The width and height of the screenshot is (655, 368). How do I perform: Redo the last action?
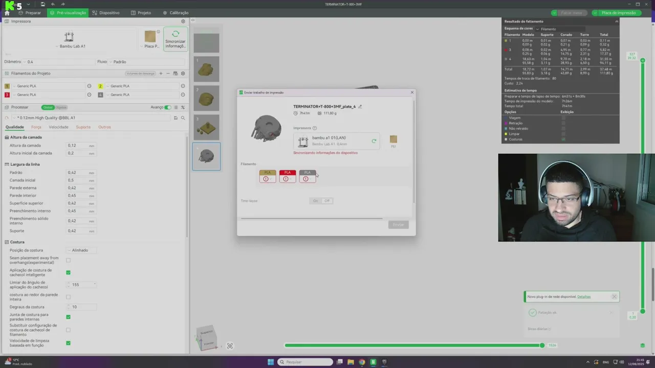[62, 4]
